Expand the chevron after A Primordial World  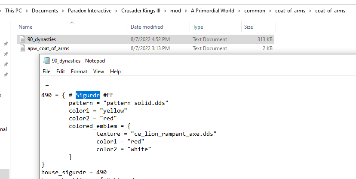click(240, 11)
